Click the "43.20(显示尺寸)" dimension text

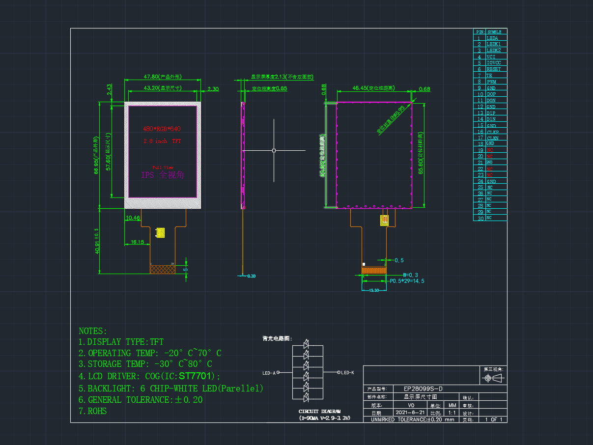click(x=163, y=88)
